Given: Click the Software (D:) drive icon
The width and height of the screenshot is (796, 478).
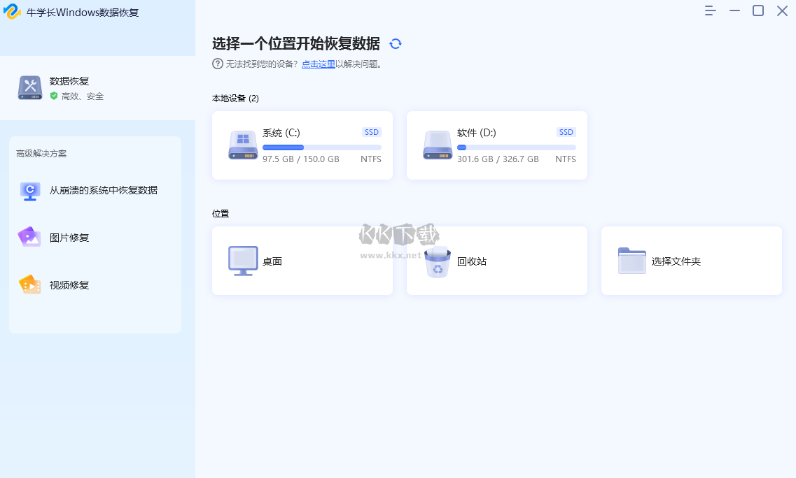Looking at the screenshot, I should [x=438, y=145].
